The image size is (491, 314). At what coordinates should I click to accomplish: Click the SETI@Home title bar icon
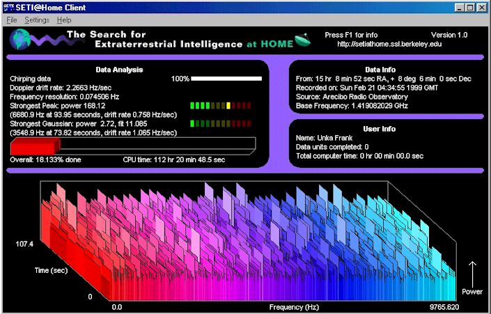[x=9, y=8]
